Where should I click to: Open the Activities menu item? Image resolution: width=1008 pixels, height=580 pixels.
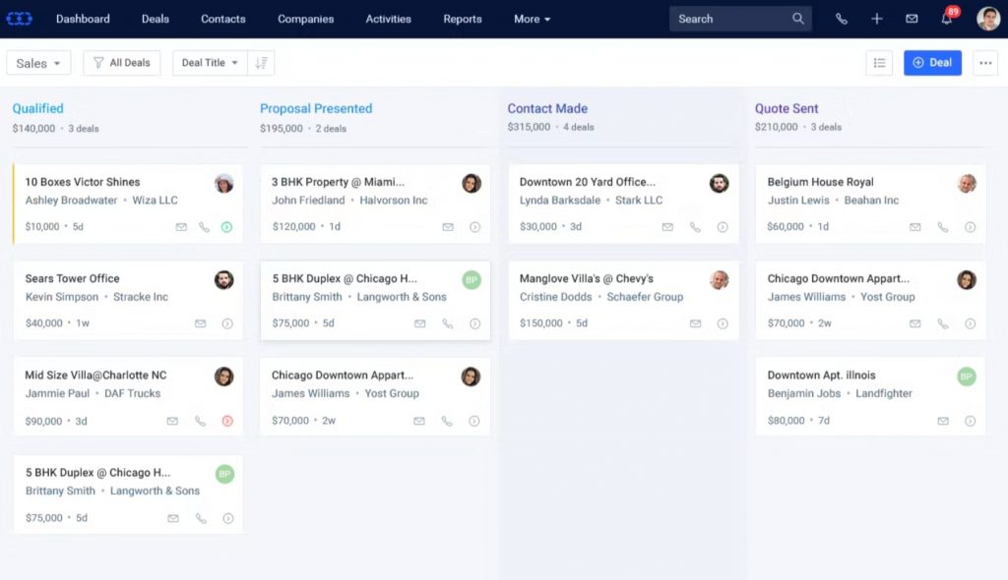point(388,19)
